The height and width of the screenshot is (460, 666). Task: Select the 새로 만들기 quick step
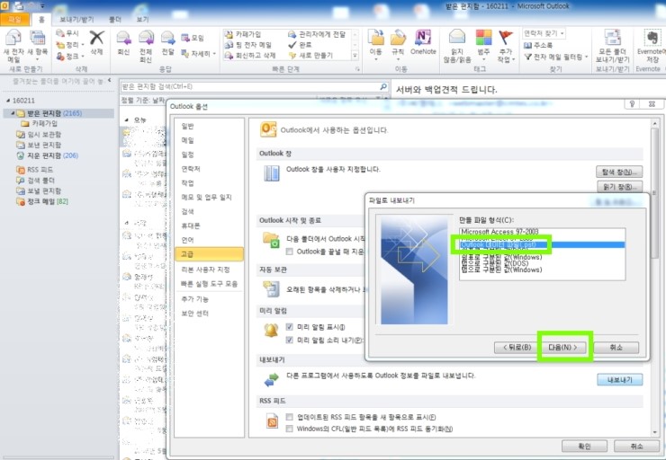click(310, 55)
